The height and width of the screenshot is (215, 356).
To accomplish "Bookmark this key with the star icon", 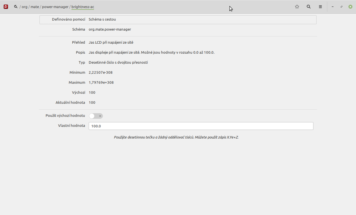I will (297, 7).
